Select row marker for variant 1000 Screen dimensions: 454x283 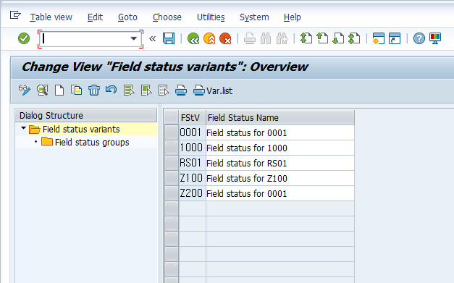(172, 148)
